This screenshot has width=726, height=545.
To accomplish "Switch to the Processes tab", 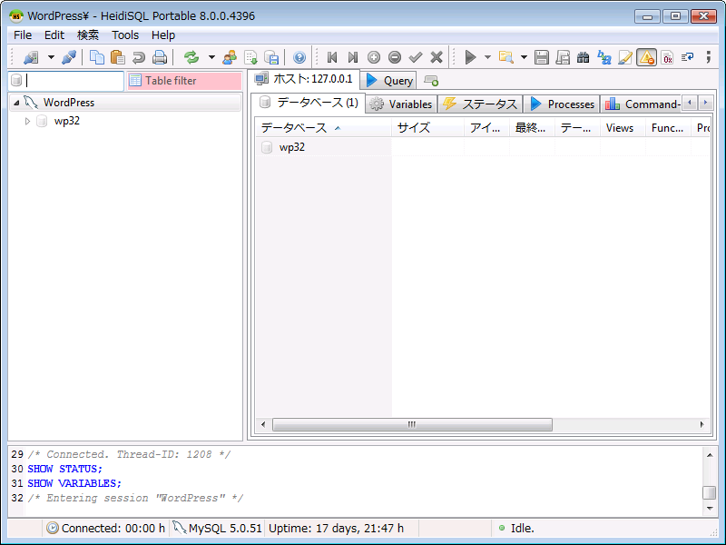I will click(562, 104).
